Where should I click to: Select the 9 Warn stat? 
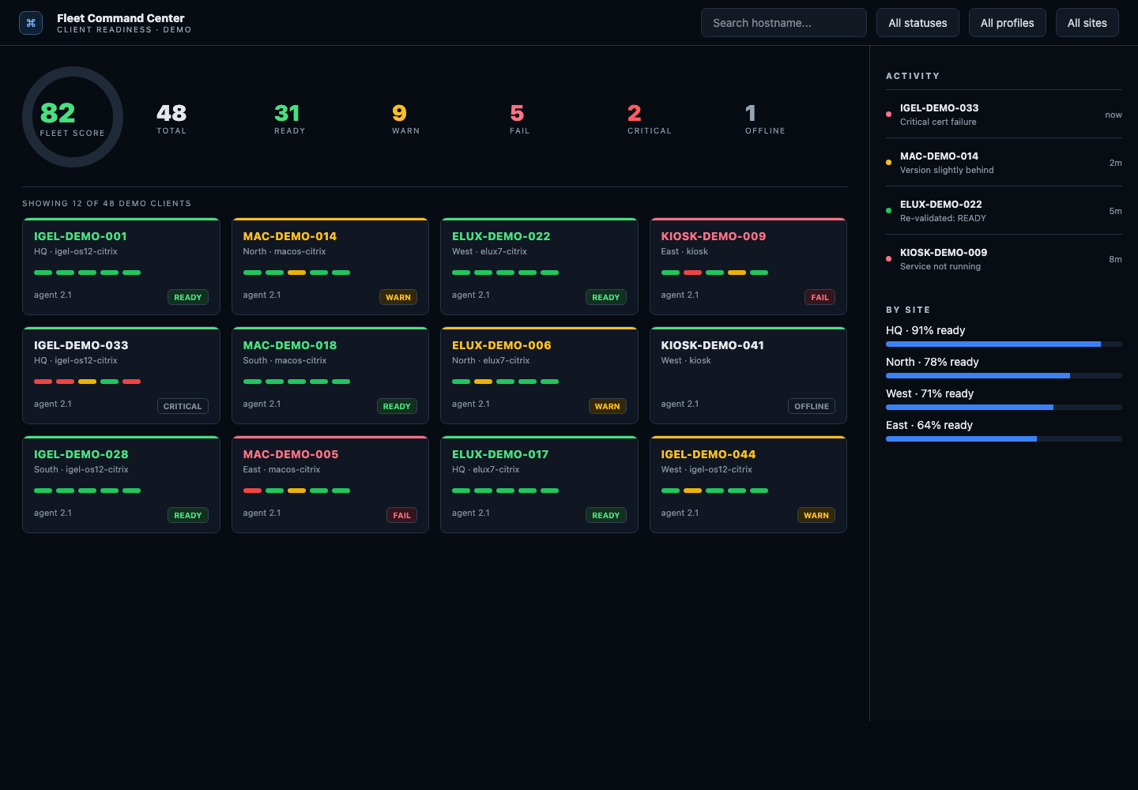(x=405, y=119)
